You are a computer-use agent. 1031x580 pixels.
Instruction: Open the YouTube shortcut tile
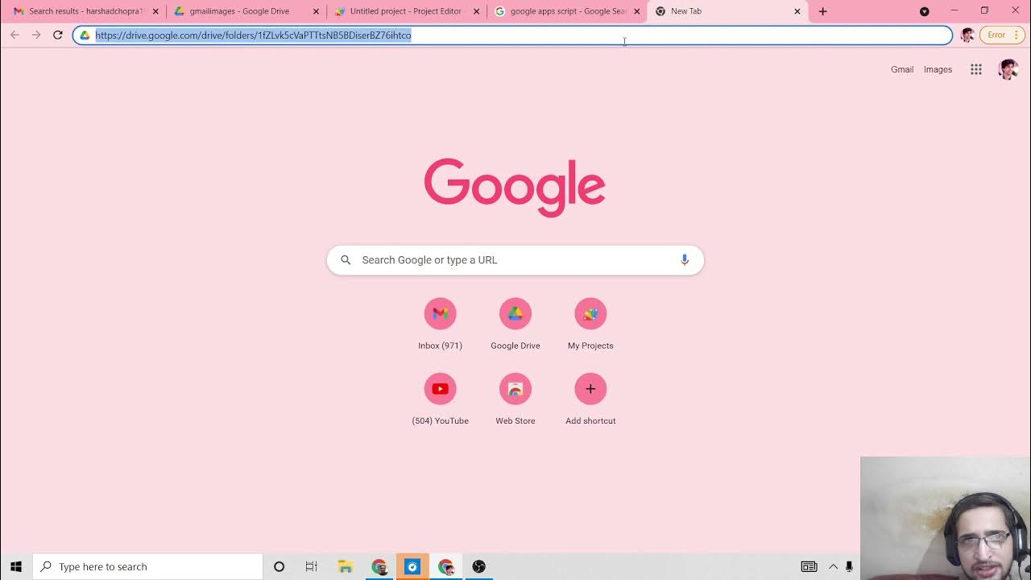click(x=440, y=389)
